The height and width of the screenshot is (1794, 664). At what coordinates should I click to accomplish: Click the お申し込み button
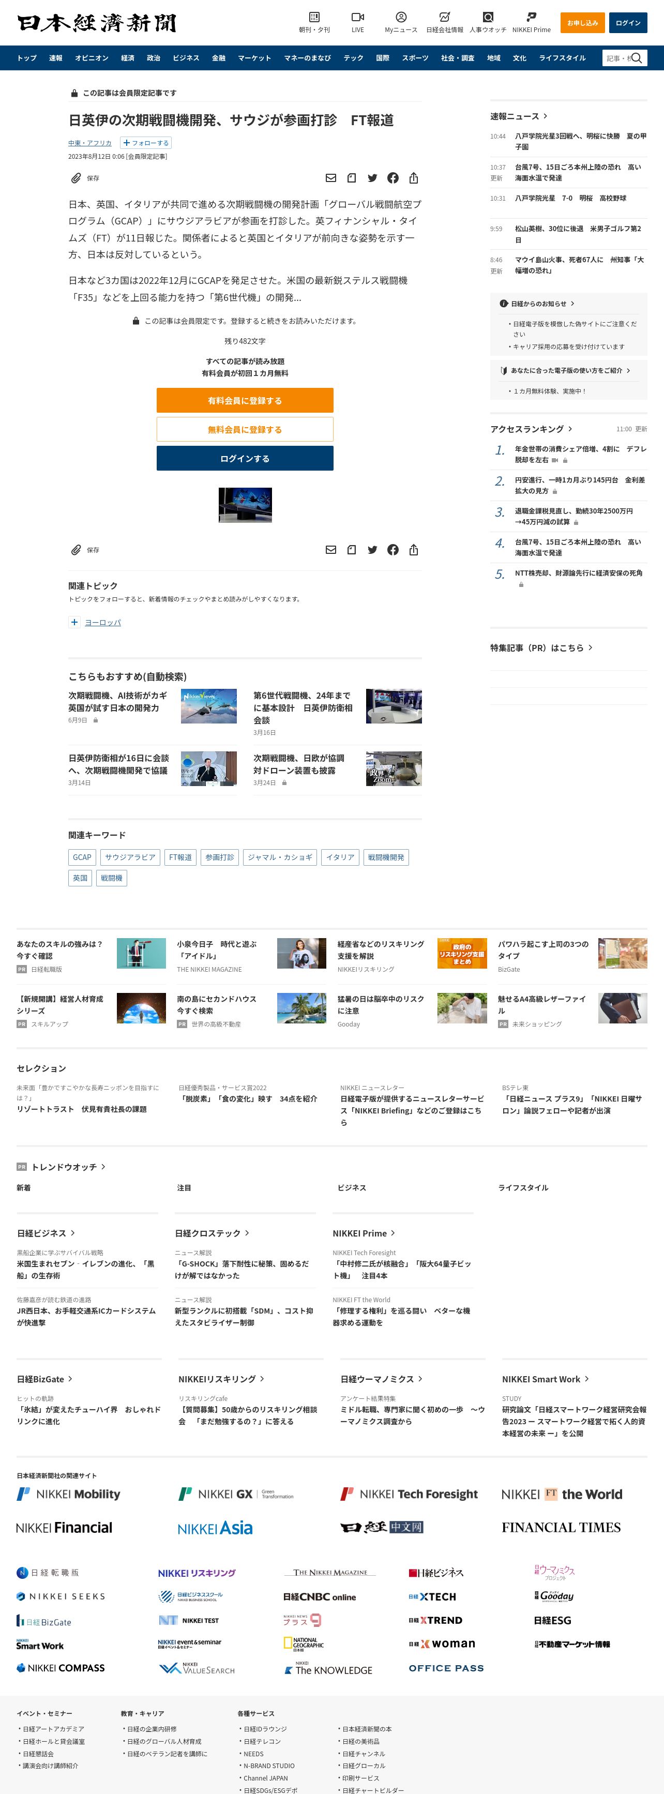(x=582, y=23)
